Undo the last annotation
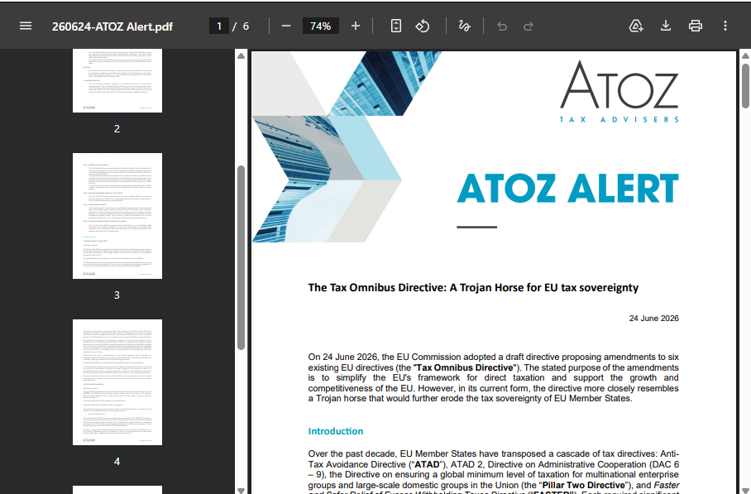 502,26
